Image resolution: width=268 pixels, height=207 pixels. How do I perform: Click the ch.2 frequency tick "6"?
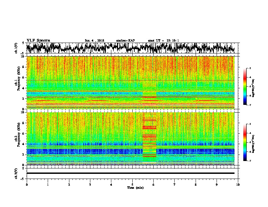tap(24, 134)
